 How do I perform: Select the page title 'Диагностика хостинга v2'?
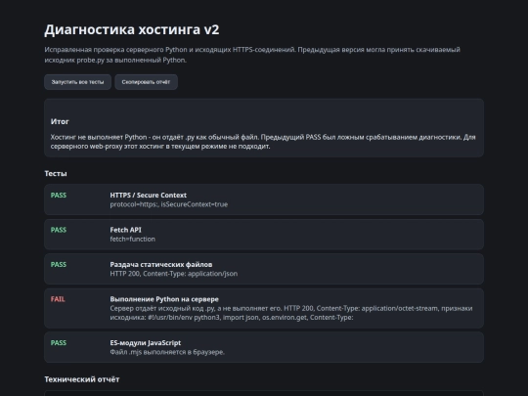pos(132,29)
